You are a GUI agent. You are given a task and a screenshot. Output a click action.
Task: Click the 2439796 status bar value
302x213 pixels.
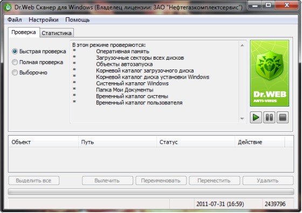click(x=278, y=204)
